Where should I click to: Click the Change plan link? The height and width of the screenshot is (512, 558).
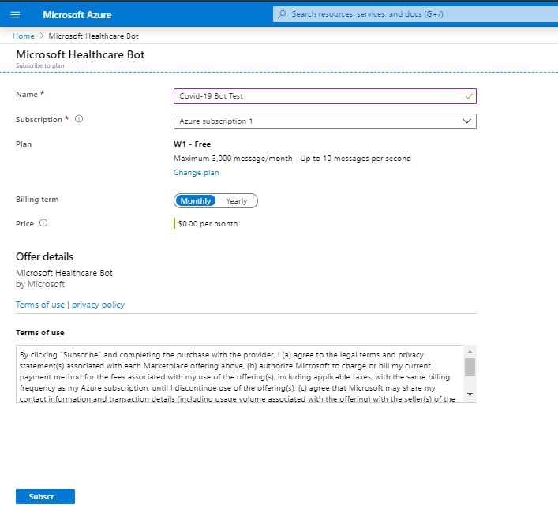point(196,172)
